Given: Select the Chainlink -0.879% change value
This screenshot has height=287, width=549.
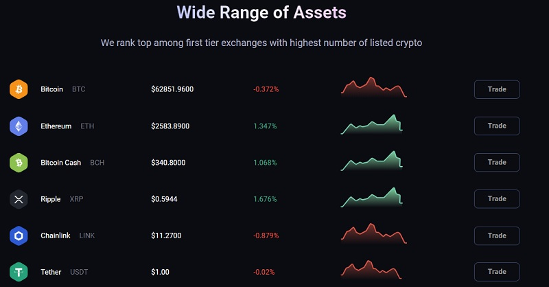Looking at the screenshot, I should tap(266, 236).
